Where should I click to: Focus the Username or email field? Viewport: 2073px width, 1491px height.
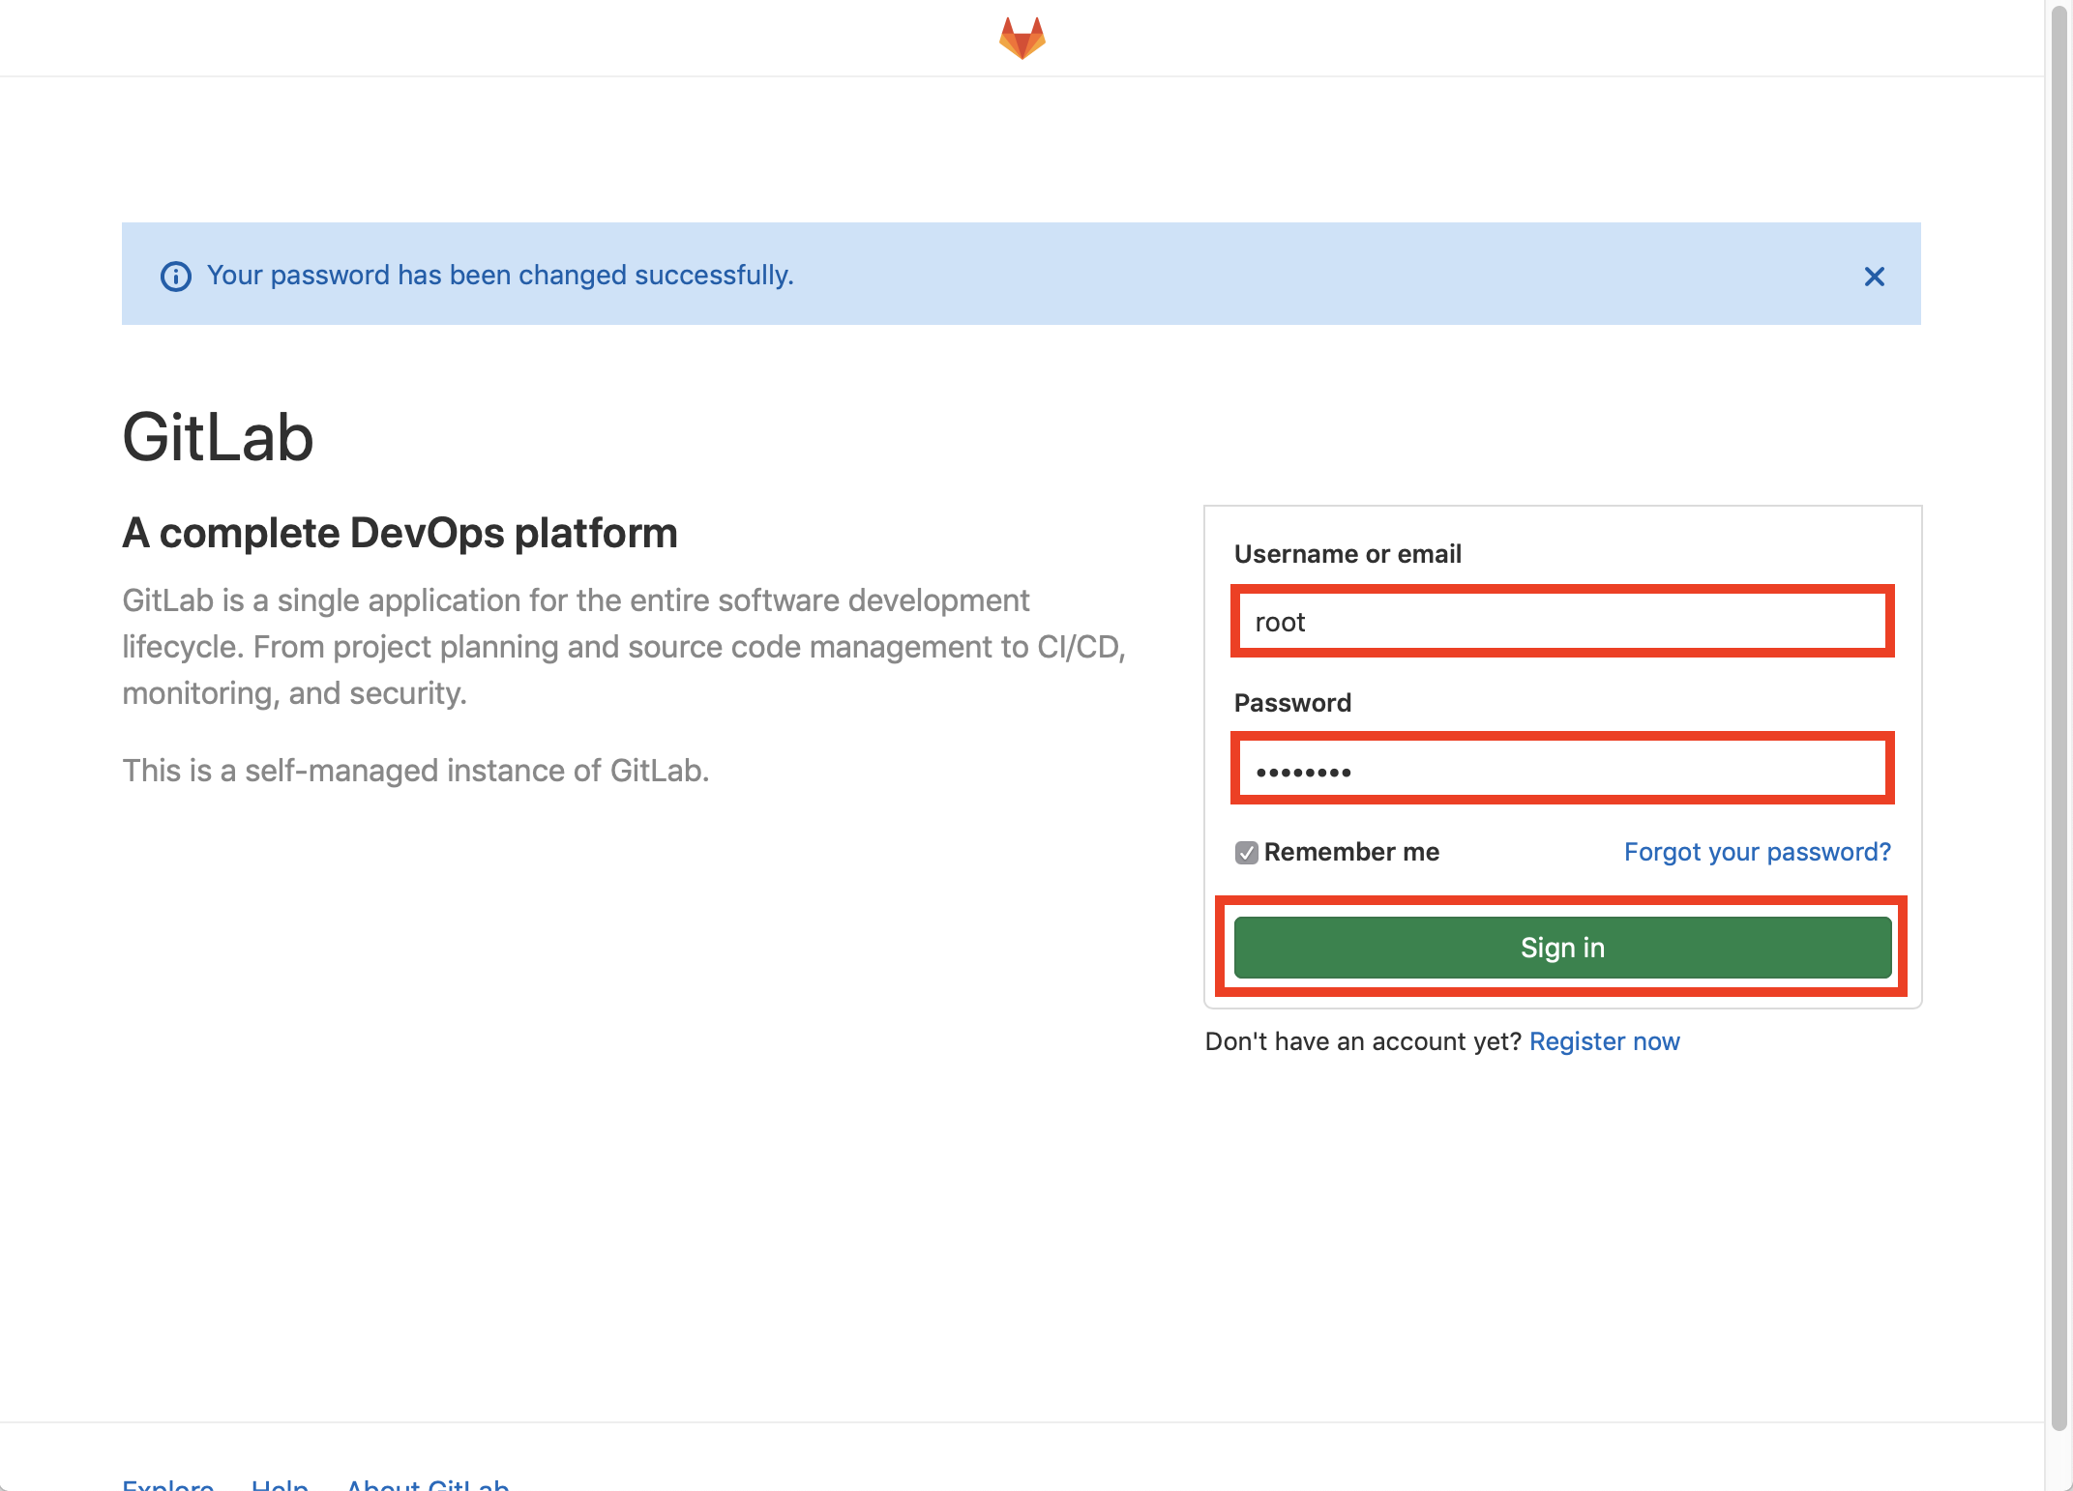tap(1562, 622)
